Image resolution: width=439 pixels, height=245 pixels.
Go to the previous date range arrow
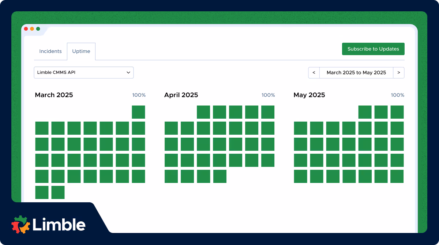pos(314,73)
